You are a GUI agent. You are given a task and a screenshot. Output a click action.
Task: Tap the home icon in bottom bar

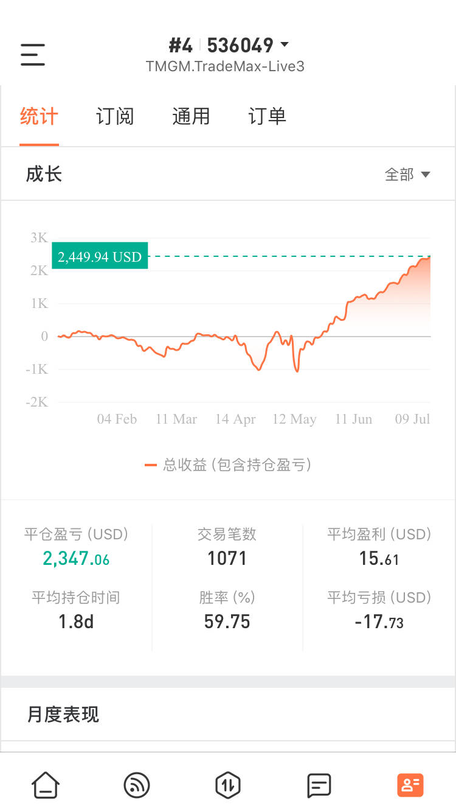[x=46, y=785]
